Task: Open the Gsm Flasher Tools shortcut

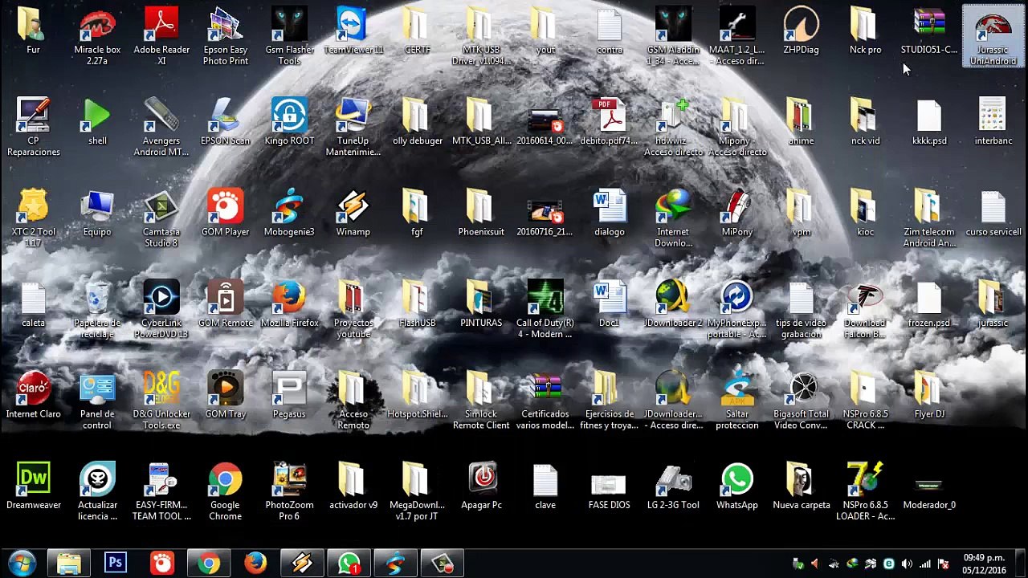Action: [x=289, y=36]
